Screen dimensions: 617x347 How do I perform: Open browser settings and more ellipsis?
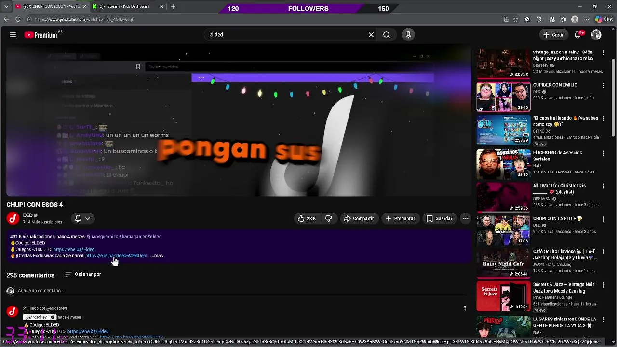[x=587, y=19]
